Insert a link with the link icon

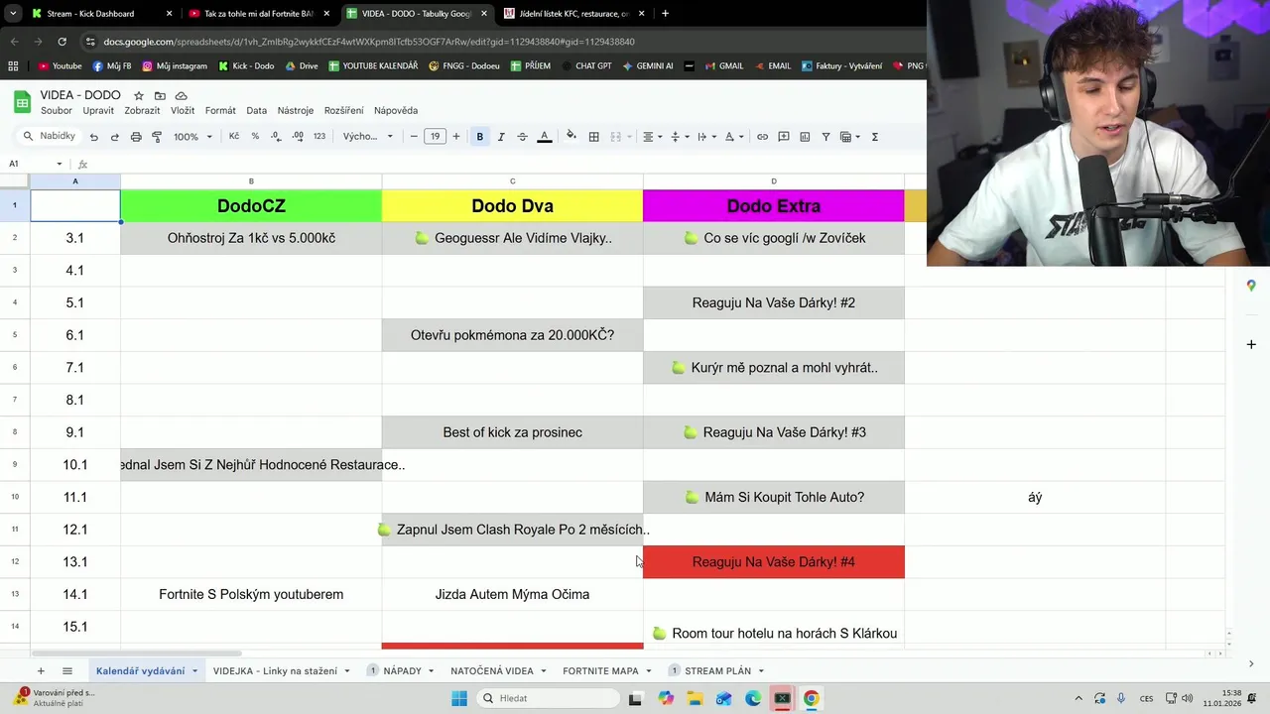click(x=762, y=137)
